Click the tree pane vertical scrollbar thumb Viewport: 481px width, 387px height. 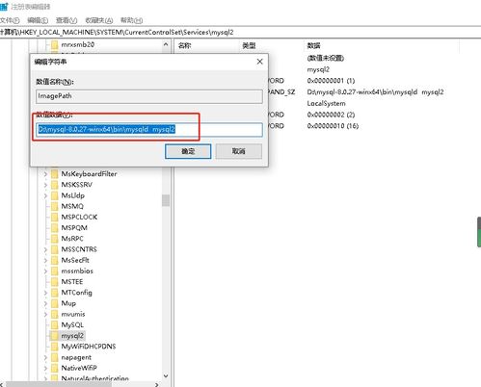pos(166,200)
